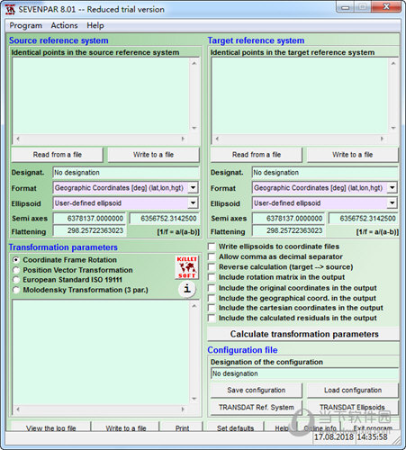This screenshot has width=406, height=450.
Task: Click target semi-minor axis field 6356752.3142500
Action: coord(364,219)
